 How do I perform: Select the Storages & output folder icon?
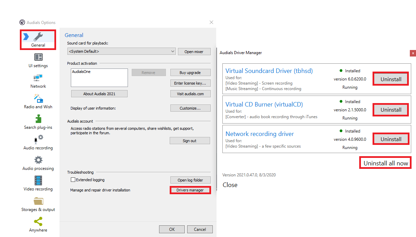pyautogui.click(x=38, y=201)
